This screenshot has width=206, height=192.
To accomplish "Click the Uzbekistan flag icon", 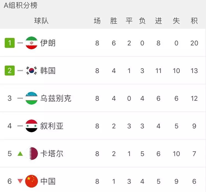I will click(x=32, y=98).
